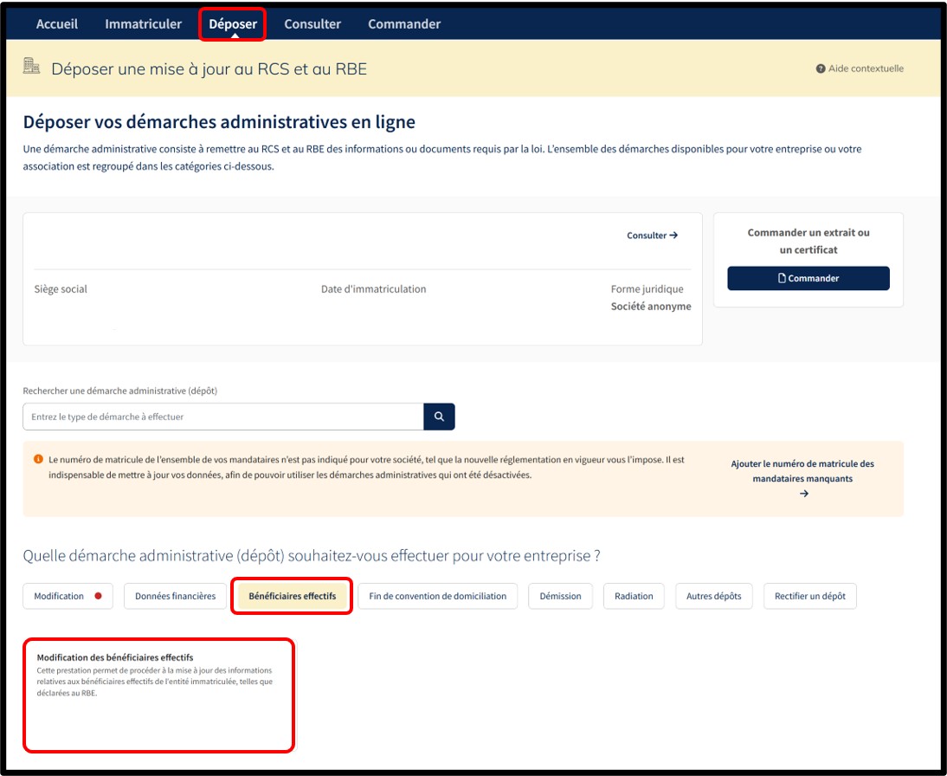Go to the Consulter tab

coord(312,24)
